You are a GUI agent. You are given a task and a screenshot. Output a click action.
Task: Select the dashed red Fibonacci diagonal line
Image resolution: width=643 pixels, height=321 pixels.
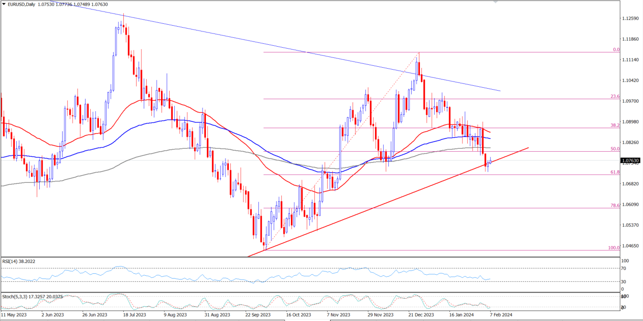click(x=363, y=119)
